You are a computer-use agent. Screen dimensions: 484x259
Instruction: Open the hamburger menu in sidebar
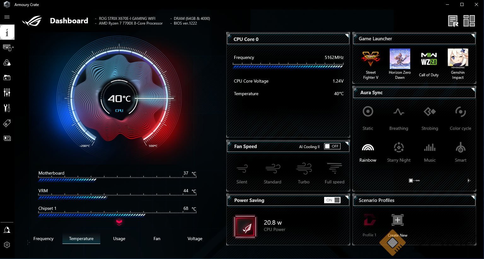(7, 17)
